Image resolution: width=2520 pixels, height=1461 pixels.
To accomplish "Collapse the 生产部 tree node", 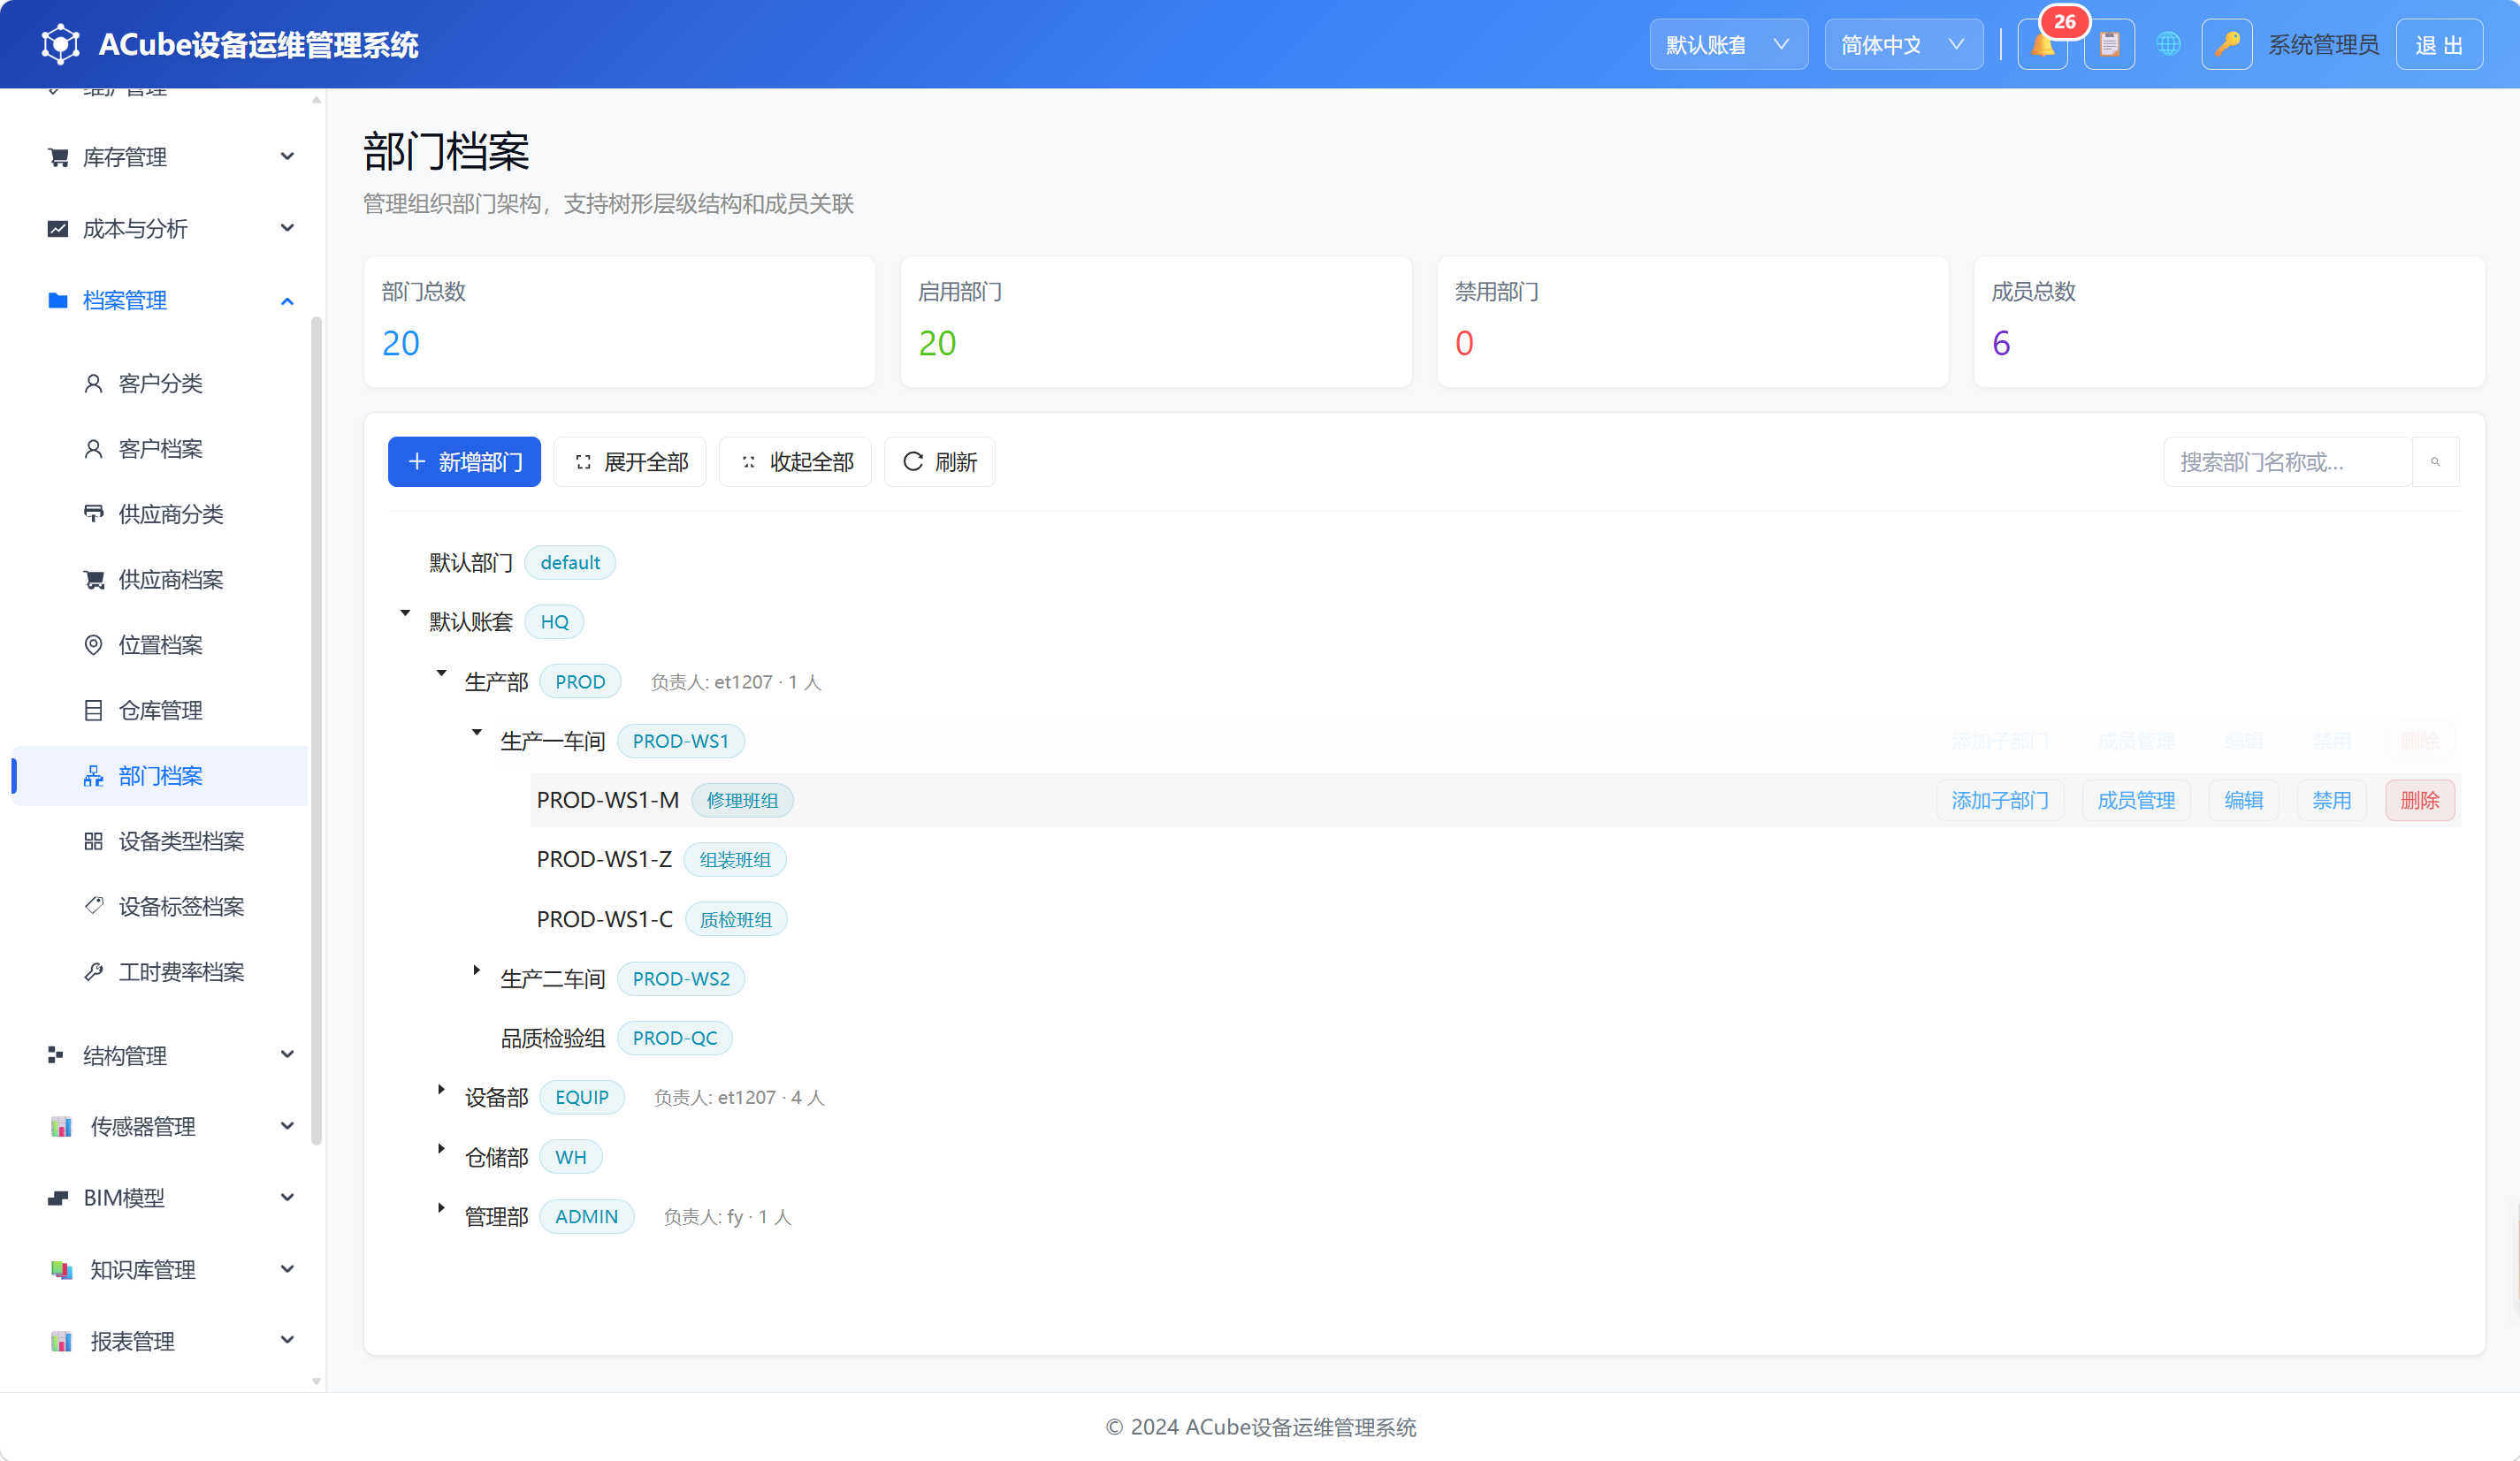I will [x=441, y=673].
